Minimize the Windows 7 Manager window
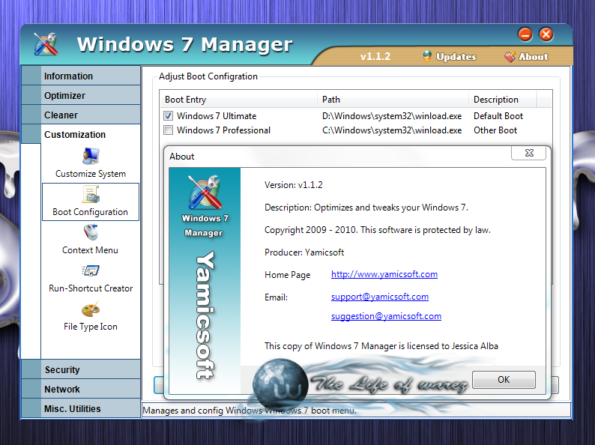Viewport: 595px width, 445px height. 525,34
